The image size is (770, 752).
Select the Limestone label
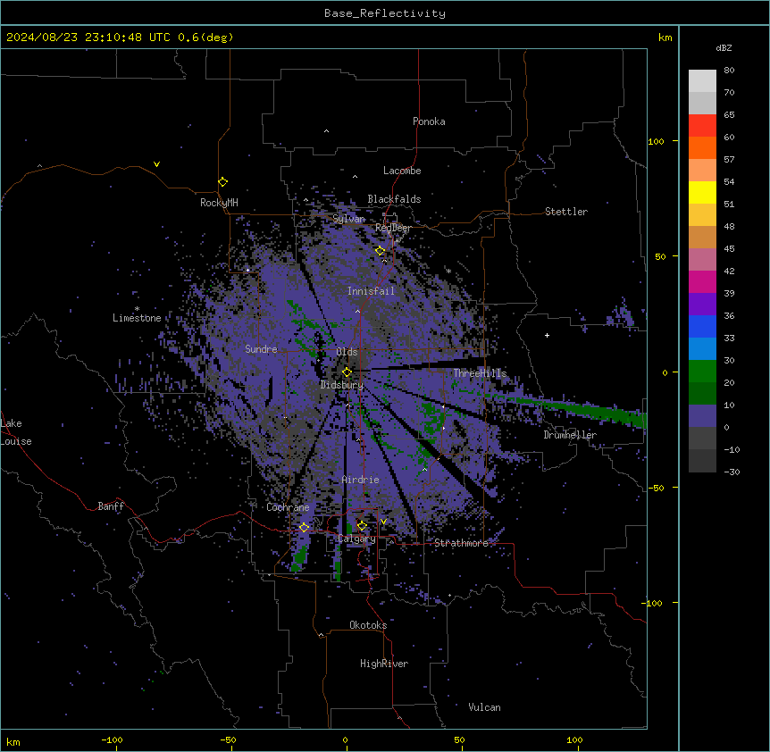[x=137, y=318]
